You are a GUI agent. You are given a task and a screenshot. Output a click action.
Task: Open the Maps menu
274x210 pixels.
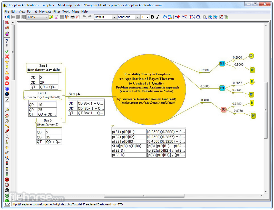pos(75,12)
